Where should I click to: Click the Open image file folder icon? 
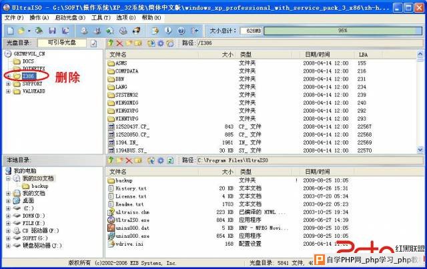(21, 31)
